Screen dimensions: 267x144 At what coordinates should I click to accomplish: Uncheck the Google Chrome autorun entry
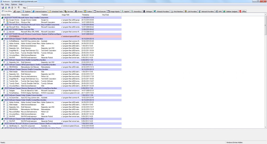tap(4, 20)
